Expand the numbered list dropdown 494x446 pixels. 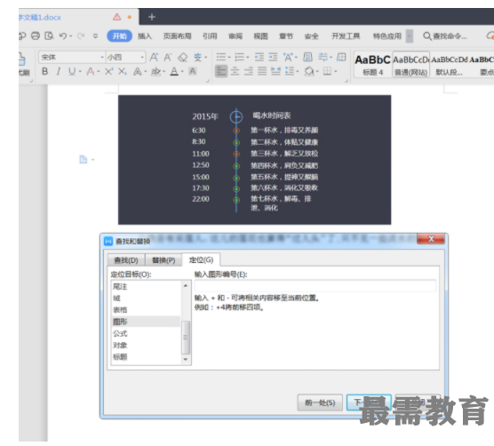pos(248,58)
